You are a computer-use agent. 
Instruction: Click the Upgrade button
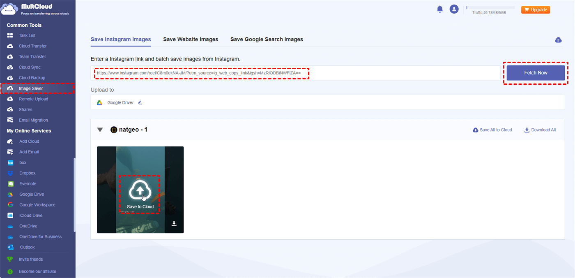pyautogui.click(x=536, y=9)
